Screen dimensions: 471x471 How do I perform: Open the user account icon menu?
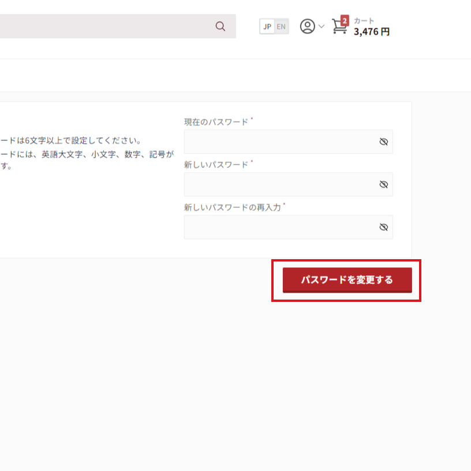click(307, 26)
